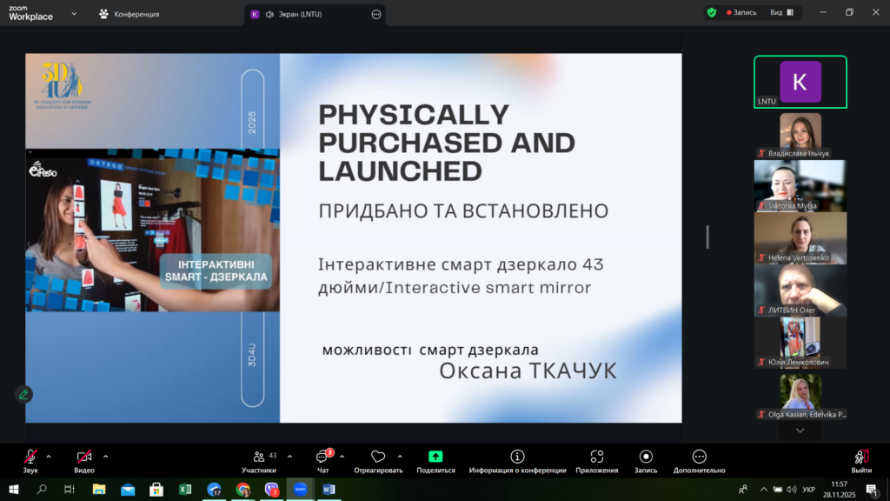Open the annotation pencil tool
This screenshot has width=890, height=501.
23,394
